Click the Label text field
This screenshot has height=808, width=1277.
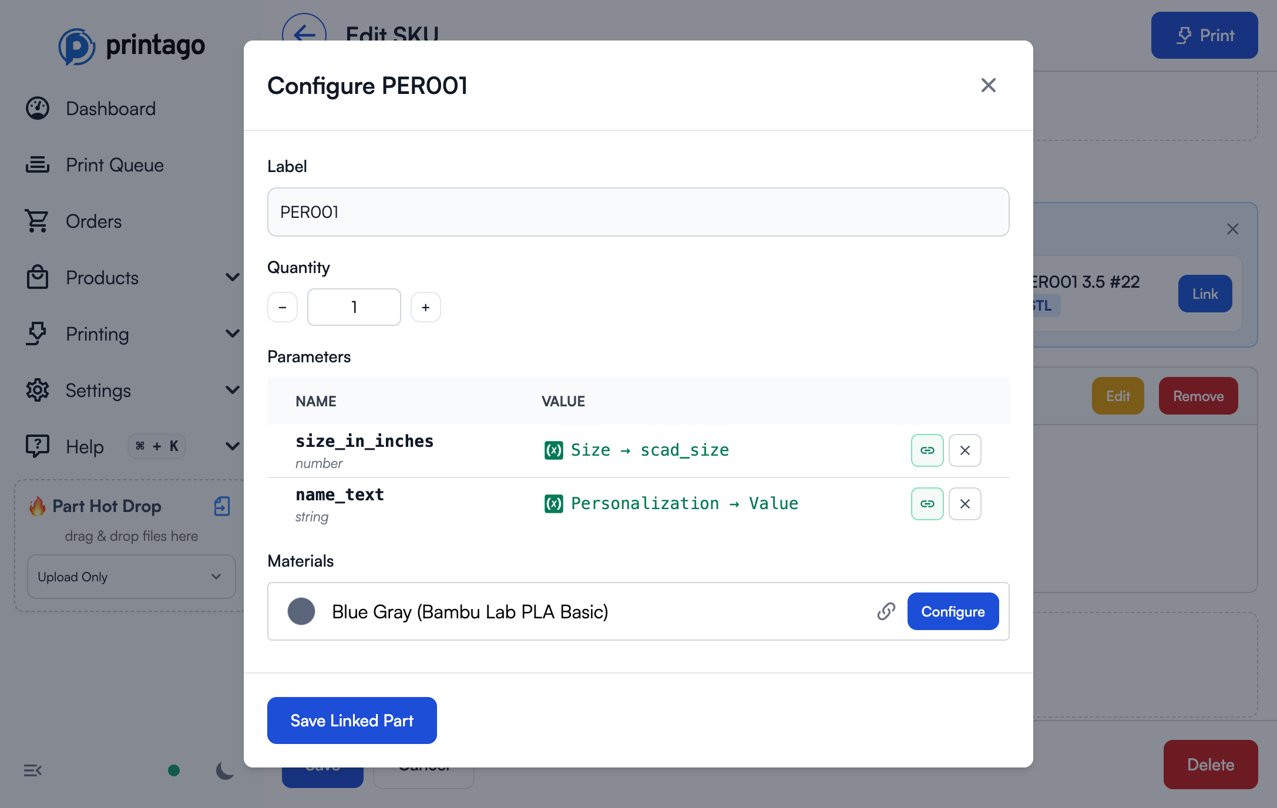[638, 212]
